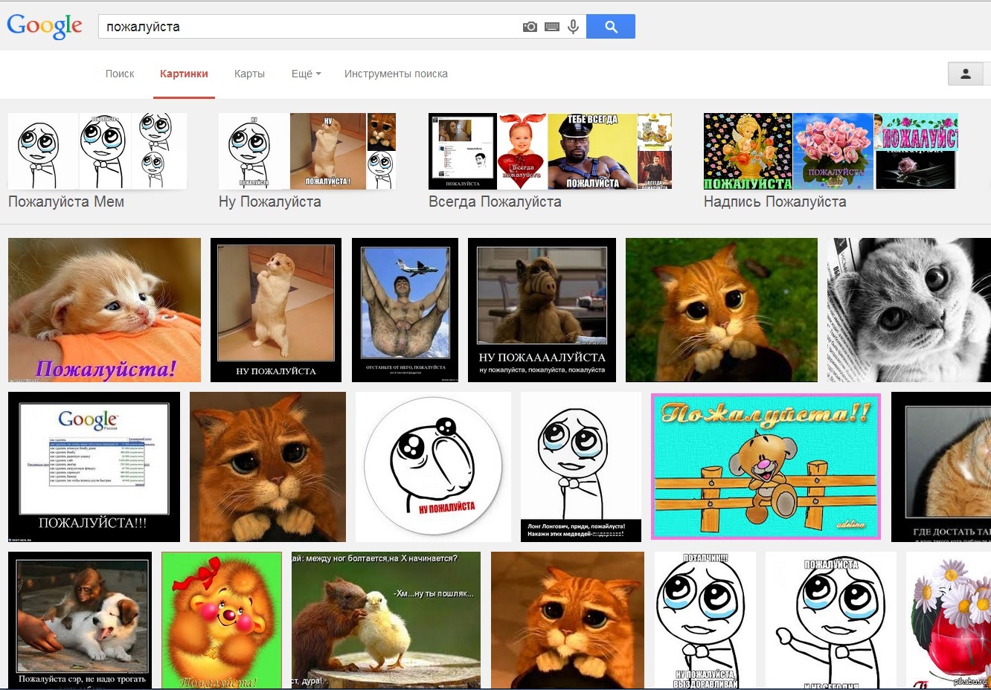Open teddy bear on fence Пожалуйста!! image
The width and height of the screenshot is (991, 690).
pos(766,467)
